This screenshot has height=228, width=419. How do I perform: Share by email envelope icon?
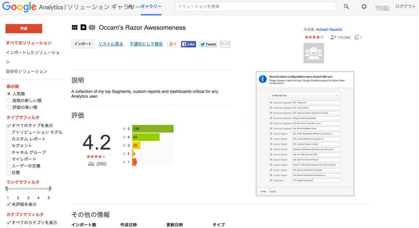click(225, 44)
